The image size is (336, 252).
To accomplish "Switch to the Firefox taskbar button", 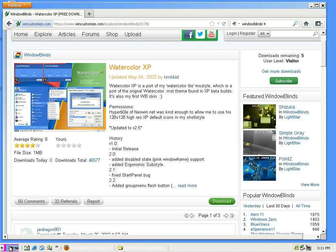I will [87, 248].
